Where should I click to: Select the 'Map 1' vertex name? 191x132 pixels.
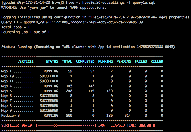(x=6, y=71)
